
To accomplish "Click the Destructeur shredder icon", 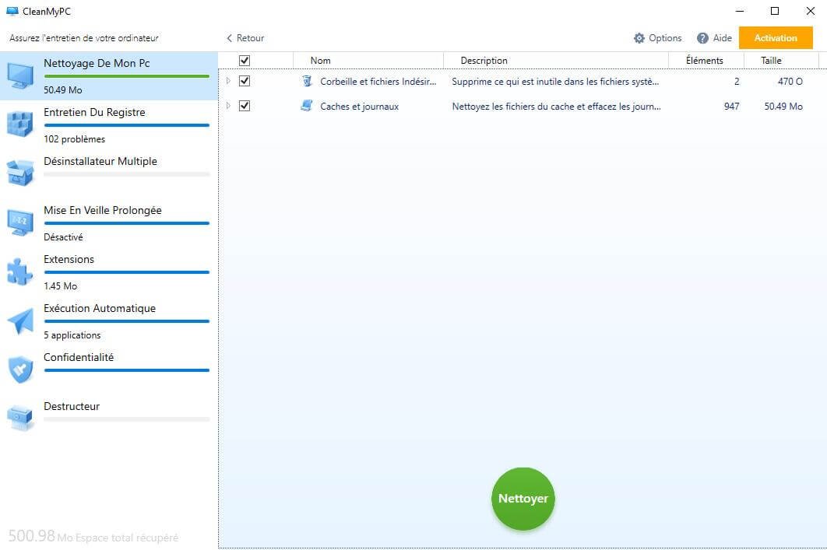I will click(x=20, y=418).
